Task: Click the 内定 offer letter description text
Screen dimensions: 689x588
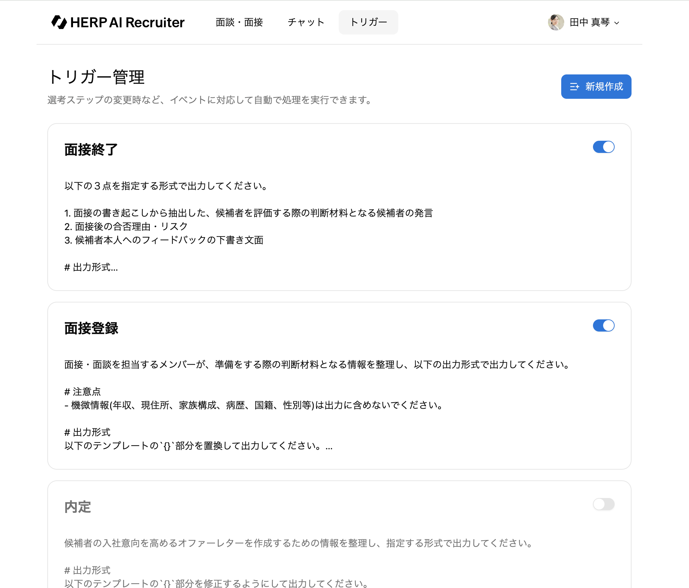Action: pyautogui.click(x=298, y=543)
